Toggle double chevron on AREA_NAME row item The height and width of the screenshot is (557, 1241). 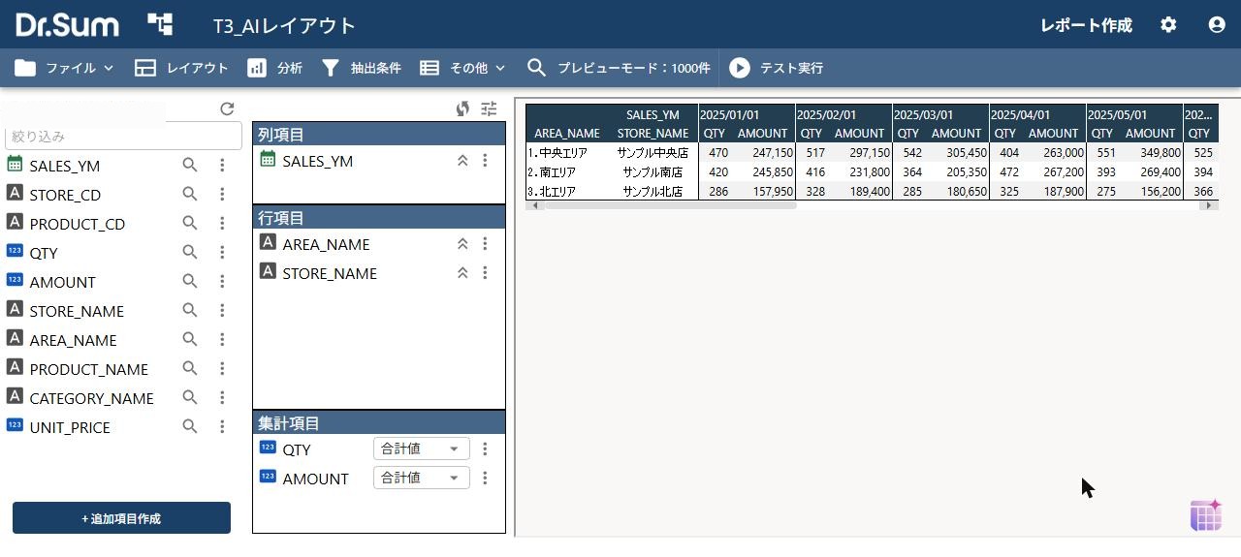click(462, 244)
